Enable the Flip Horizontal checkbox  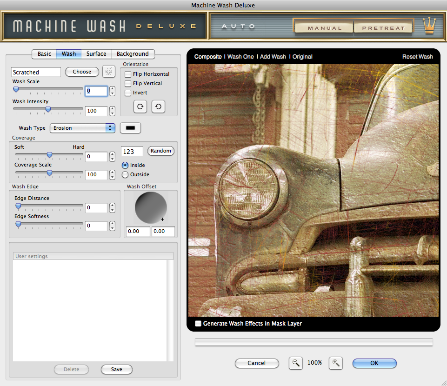[x=128, y=74]
